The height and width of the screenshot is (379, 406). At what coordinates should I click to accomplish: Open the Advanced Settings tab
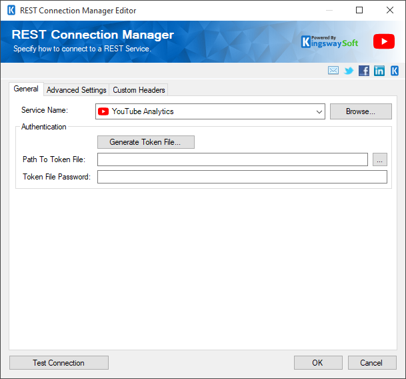click(77, 90)
